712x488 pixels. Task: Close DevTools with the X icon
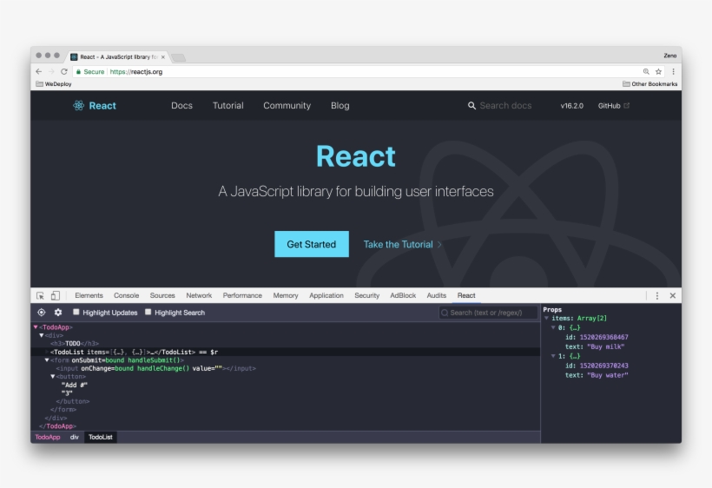tap(673, 295)
